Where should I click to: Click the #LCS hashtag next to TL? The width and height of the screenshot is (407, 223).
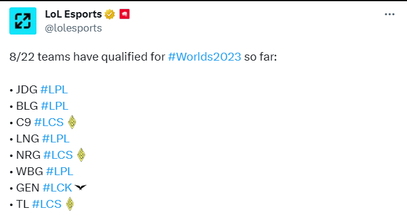47,204
